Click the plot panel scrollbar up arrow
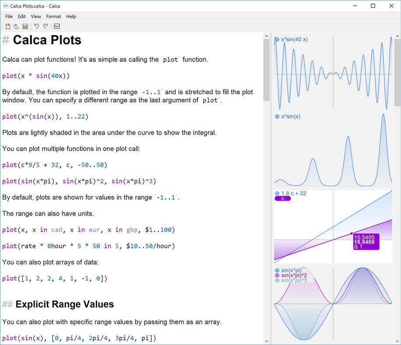This screenshot has width=401, height=345. tap(397, 36)
